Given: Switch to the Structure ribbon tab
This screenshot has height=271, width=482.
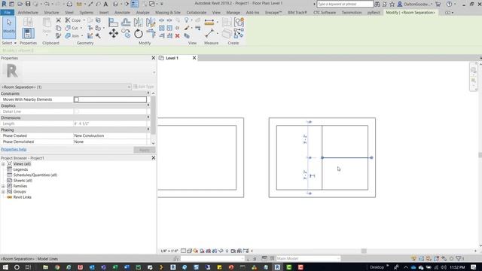Looking at the screenshot, I should pos(51,13).
